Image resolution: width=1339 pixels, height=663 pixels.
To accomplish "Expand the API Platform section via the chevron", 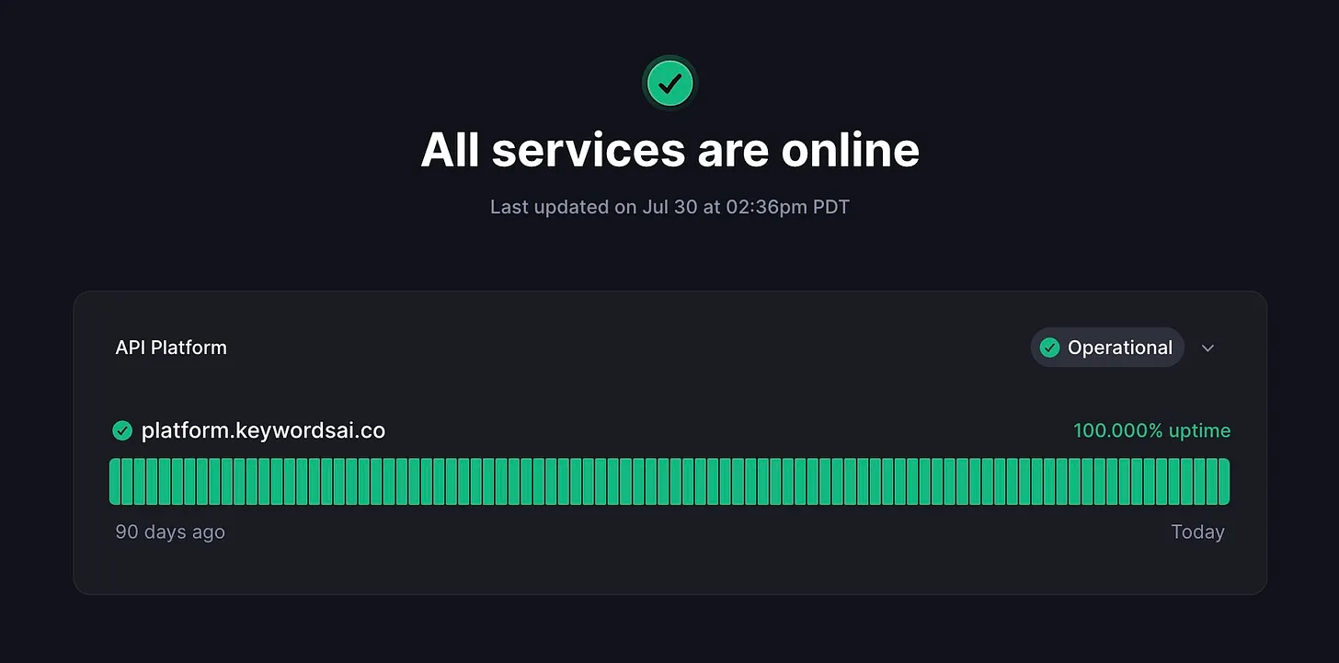I will click(1207, 348).
